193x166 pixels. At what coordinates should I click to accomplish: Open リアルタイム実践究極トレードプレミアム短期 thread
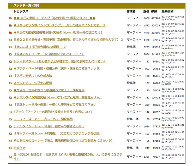[x=58, y=98]
